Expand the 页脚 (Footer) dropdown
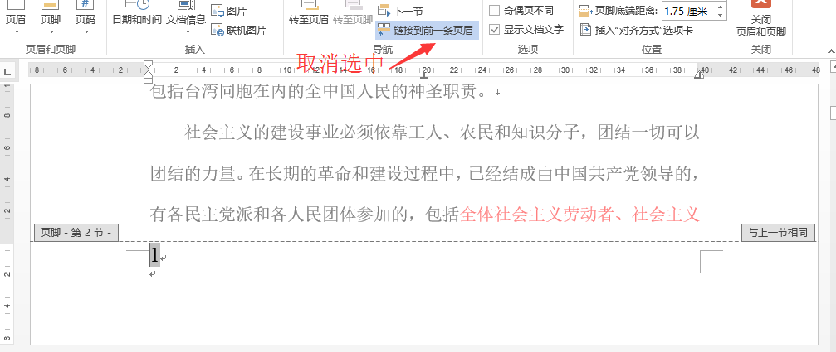This screenshot has height=352, width=836. 50,18
